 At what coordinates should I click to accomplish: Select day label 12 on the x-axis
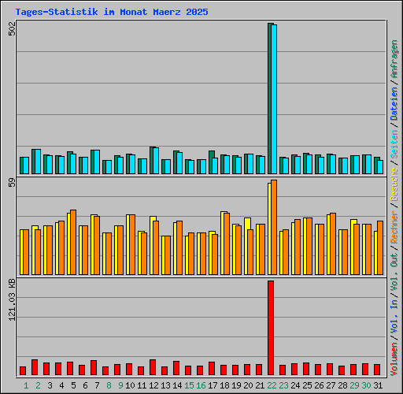pyautogui.click(x=153, y=385)
